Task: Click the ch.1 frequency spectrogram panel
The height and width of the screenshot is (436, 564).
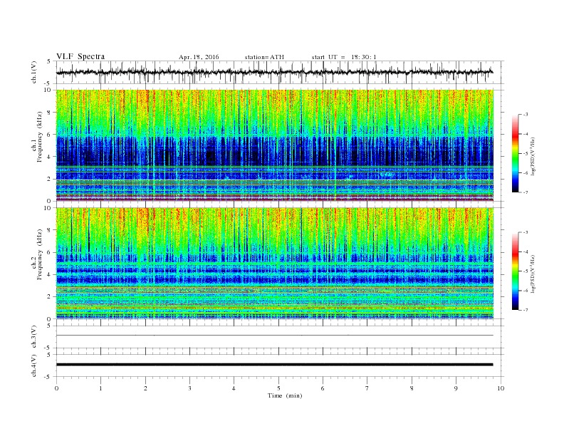Action: 274,145
